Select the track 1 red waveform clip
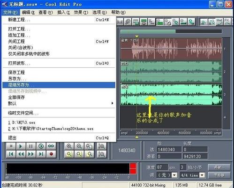234x188 pixels. coord(171,49)
